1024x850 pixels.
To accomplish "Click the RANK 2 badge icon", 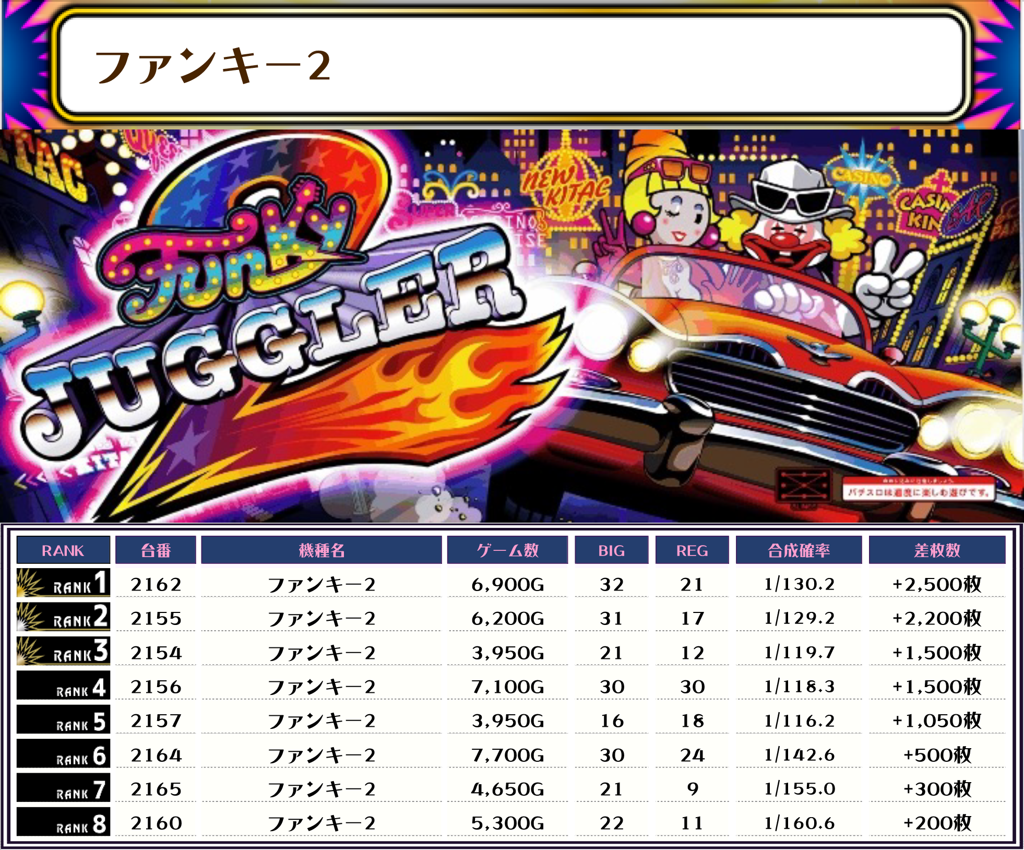I will 63,617.
